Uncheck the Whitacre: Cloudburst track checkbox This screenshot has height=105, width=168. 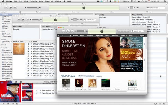[32, 61]
